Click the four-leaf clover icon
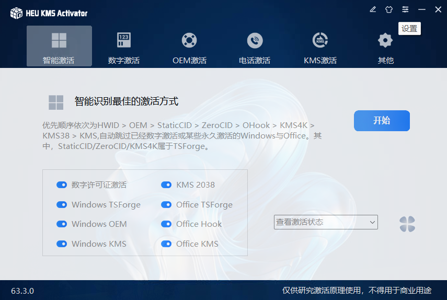This screenshot has width=447, height=300. pos(407,224)
